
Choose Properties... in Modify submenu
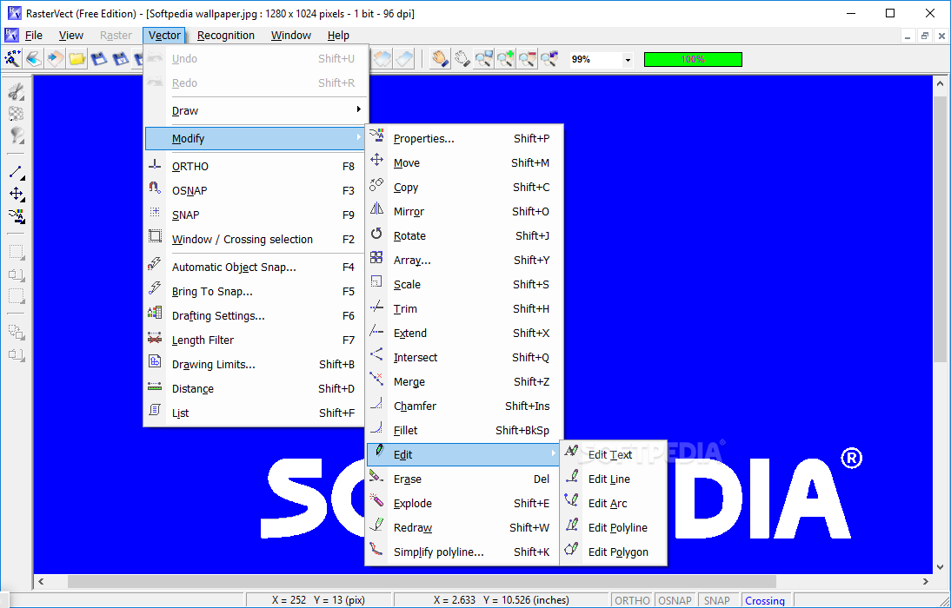[462, 139]
